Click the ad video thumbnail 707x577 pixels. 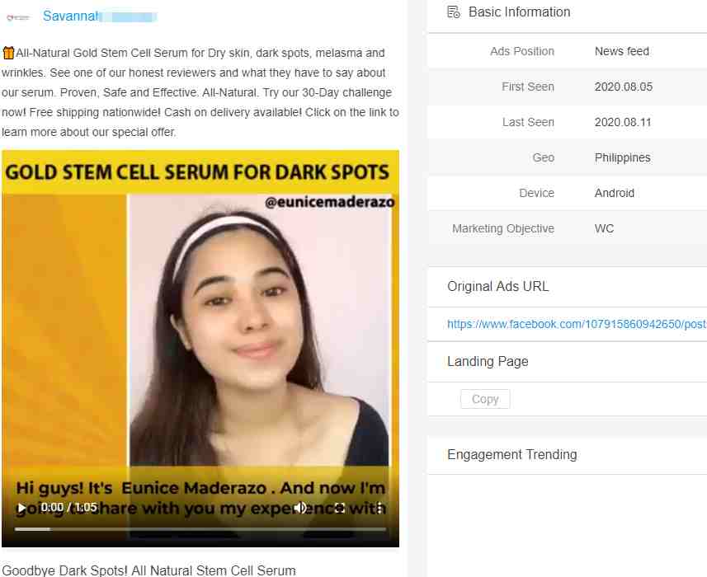[200, 348]
